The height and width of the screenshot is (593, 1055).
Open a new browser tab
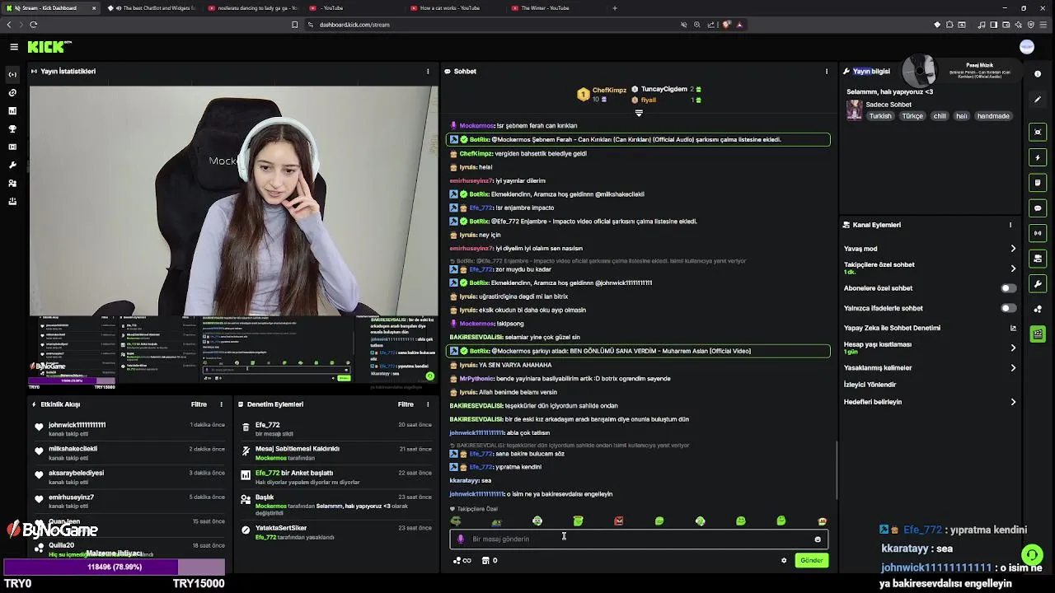pyautogui.click(x=614, y=8)
